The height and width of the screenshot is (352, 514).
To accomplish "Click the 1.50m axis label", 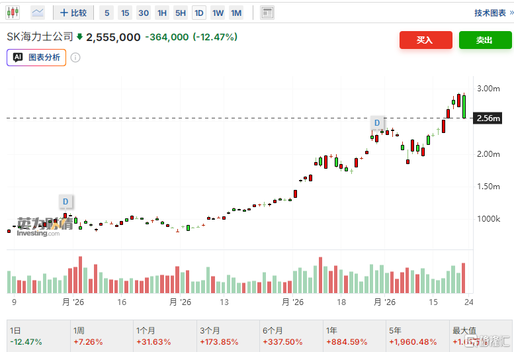I will 488,187.
